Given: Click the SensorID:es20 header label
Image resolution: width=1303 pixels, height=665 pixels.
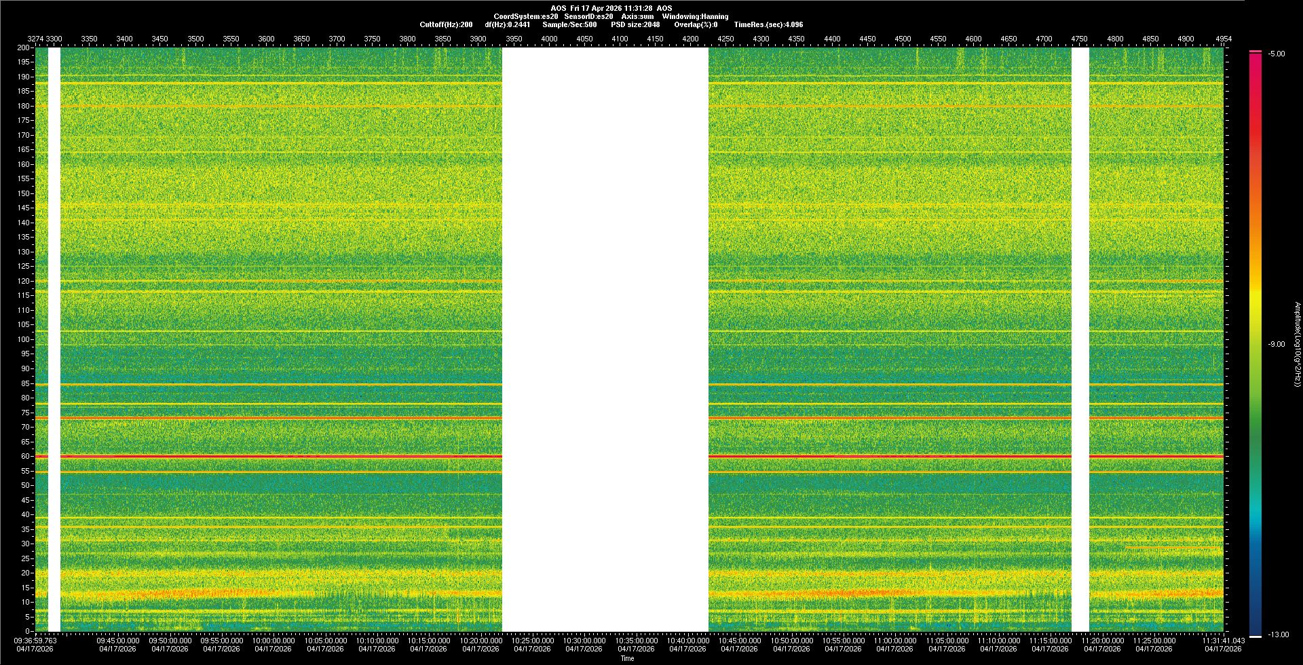Looking at the screenshot, I should [x=588, y=16].
